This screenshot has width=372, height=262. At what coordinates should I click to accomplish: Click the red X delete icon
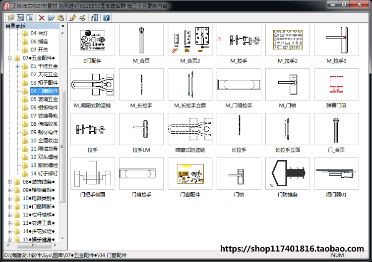click(x=42, y=17)
